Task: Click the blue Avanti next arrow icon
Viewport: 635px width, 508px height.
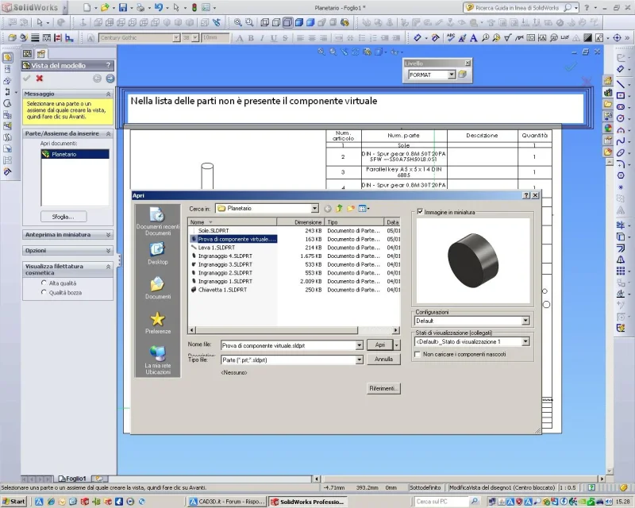Action: coord(110,79)
